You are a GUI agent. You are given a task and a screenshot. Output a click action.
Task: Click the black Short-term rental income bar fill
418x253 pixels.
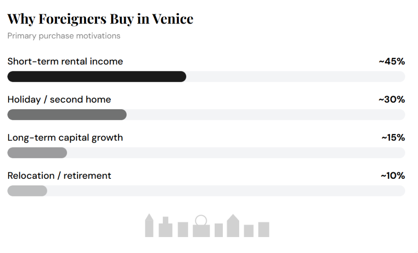coord(97,77)
